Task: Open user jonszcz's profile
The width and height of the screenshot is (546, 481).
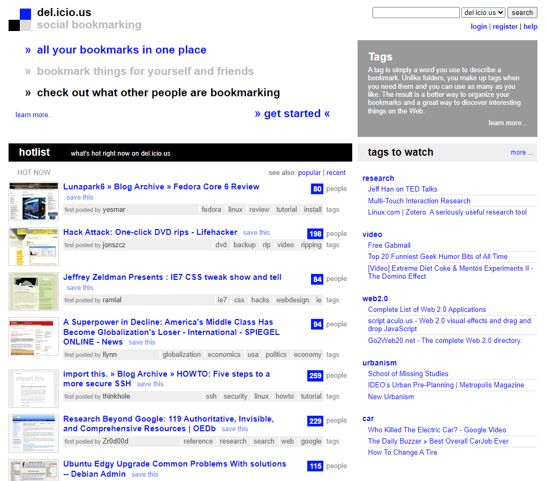Action: click(x=114, y=245)
